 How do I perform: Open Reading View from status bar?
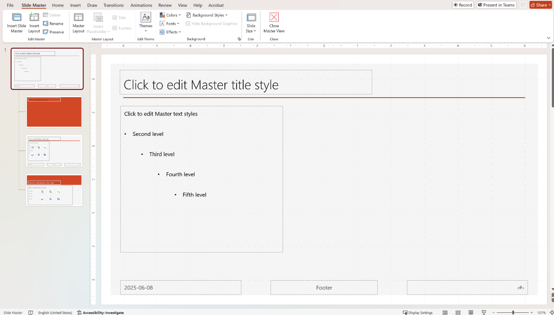(x=471, y=312)
